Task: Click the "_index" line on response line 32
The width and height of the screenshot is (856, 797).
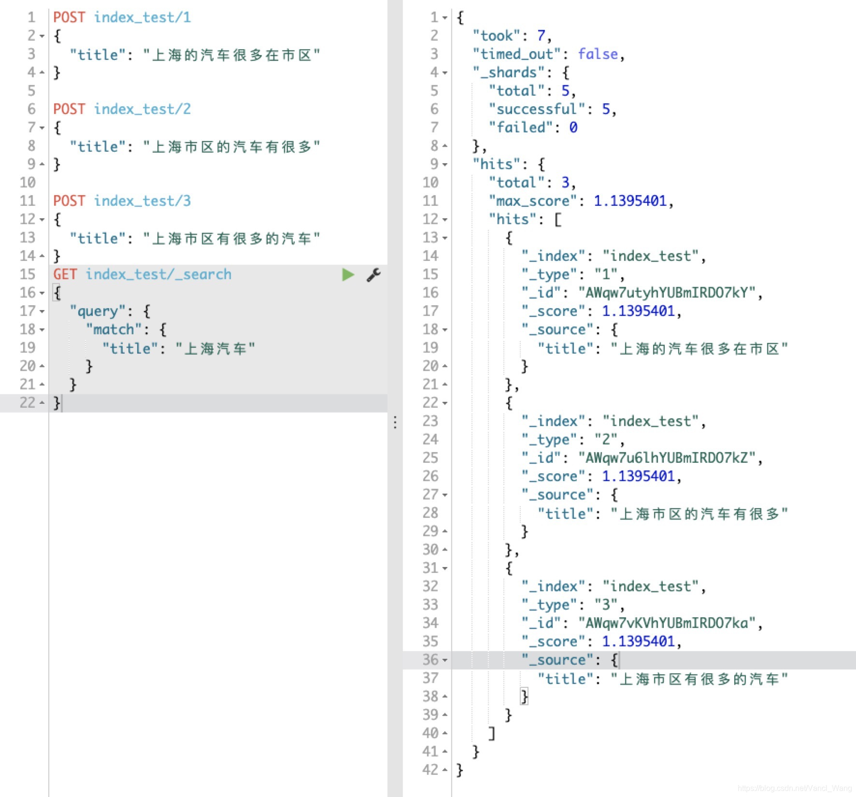Action: click(613, 586)
